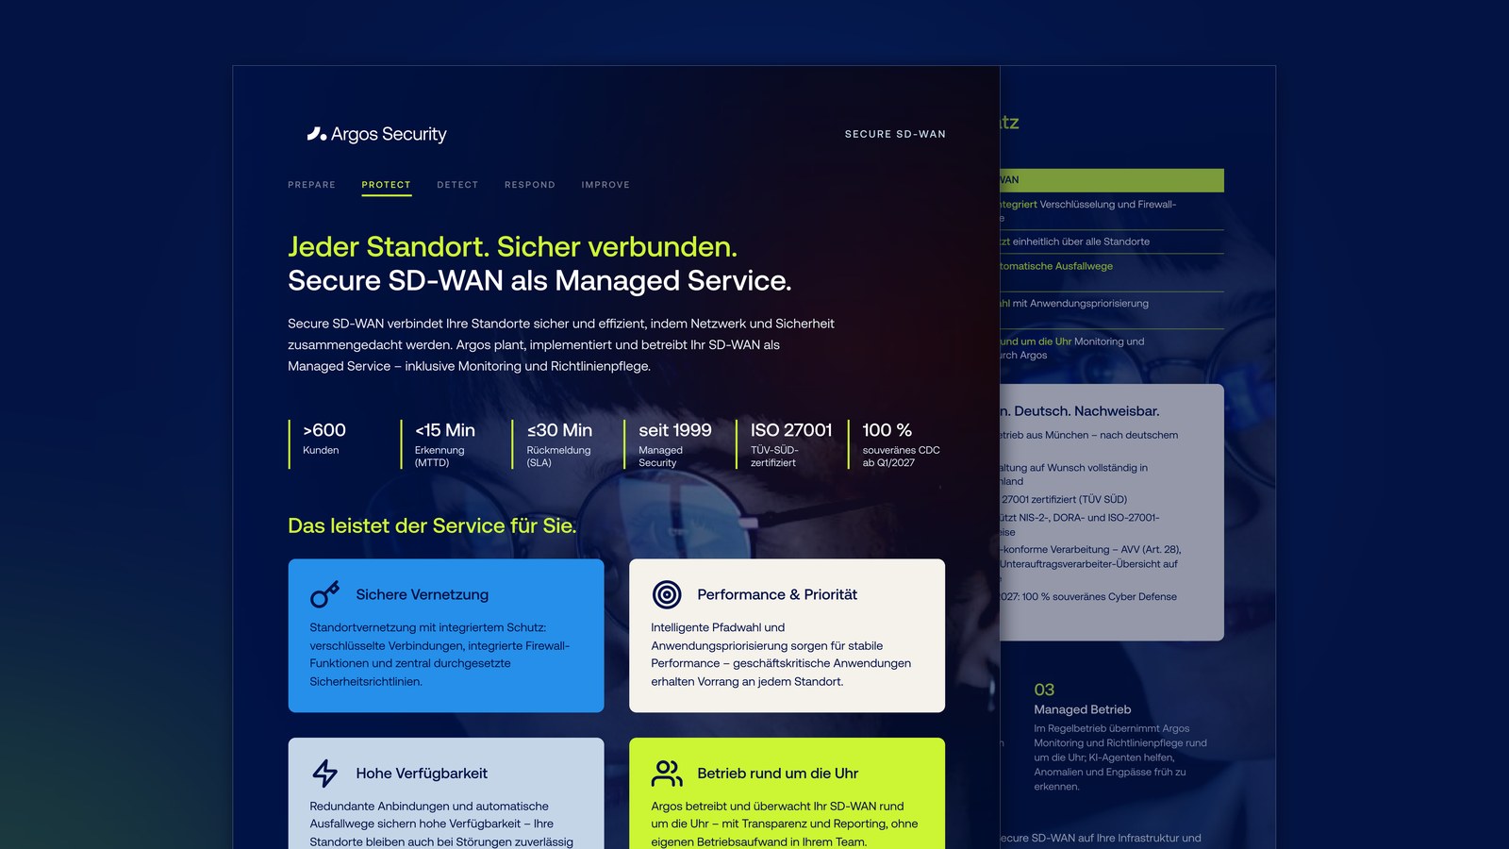The width and height of the screenshot is (1509, 849).
Task: Click the people icon beside Betrieb rund um die Uhr
Action: [x=667, y=774]
